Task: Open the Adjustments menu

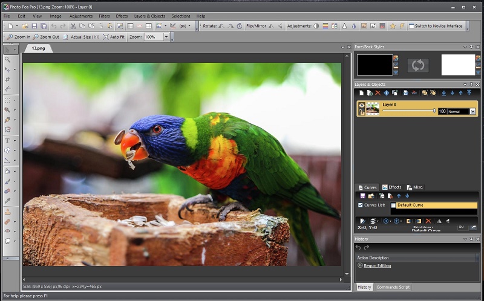Action: coord(81,16)
